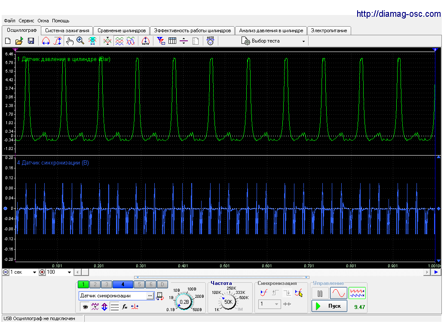
Task: Save the oscillogram with the floppy disk icon
Action: point(31,41)
